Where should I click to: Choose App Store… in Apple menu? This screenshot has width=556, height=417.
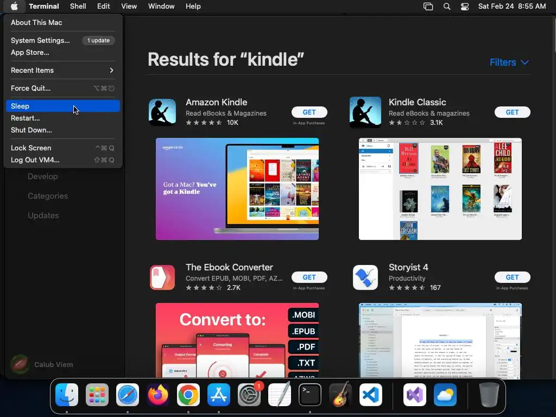(x=63, y=53)
